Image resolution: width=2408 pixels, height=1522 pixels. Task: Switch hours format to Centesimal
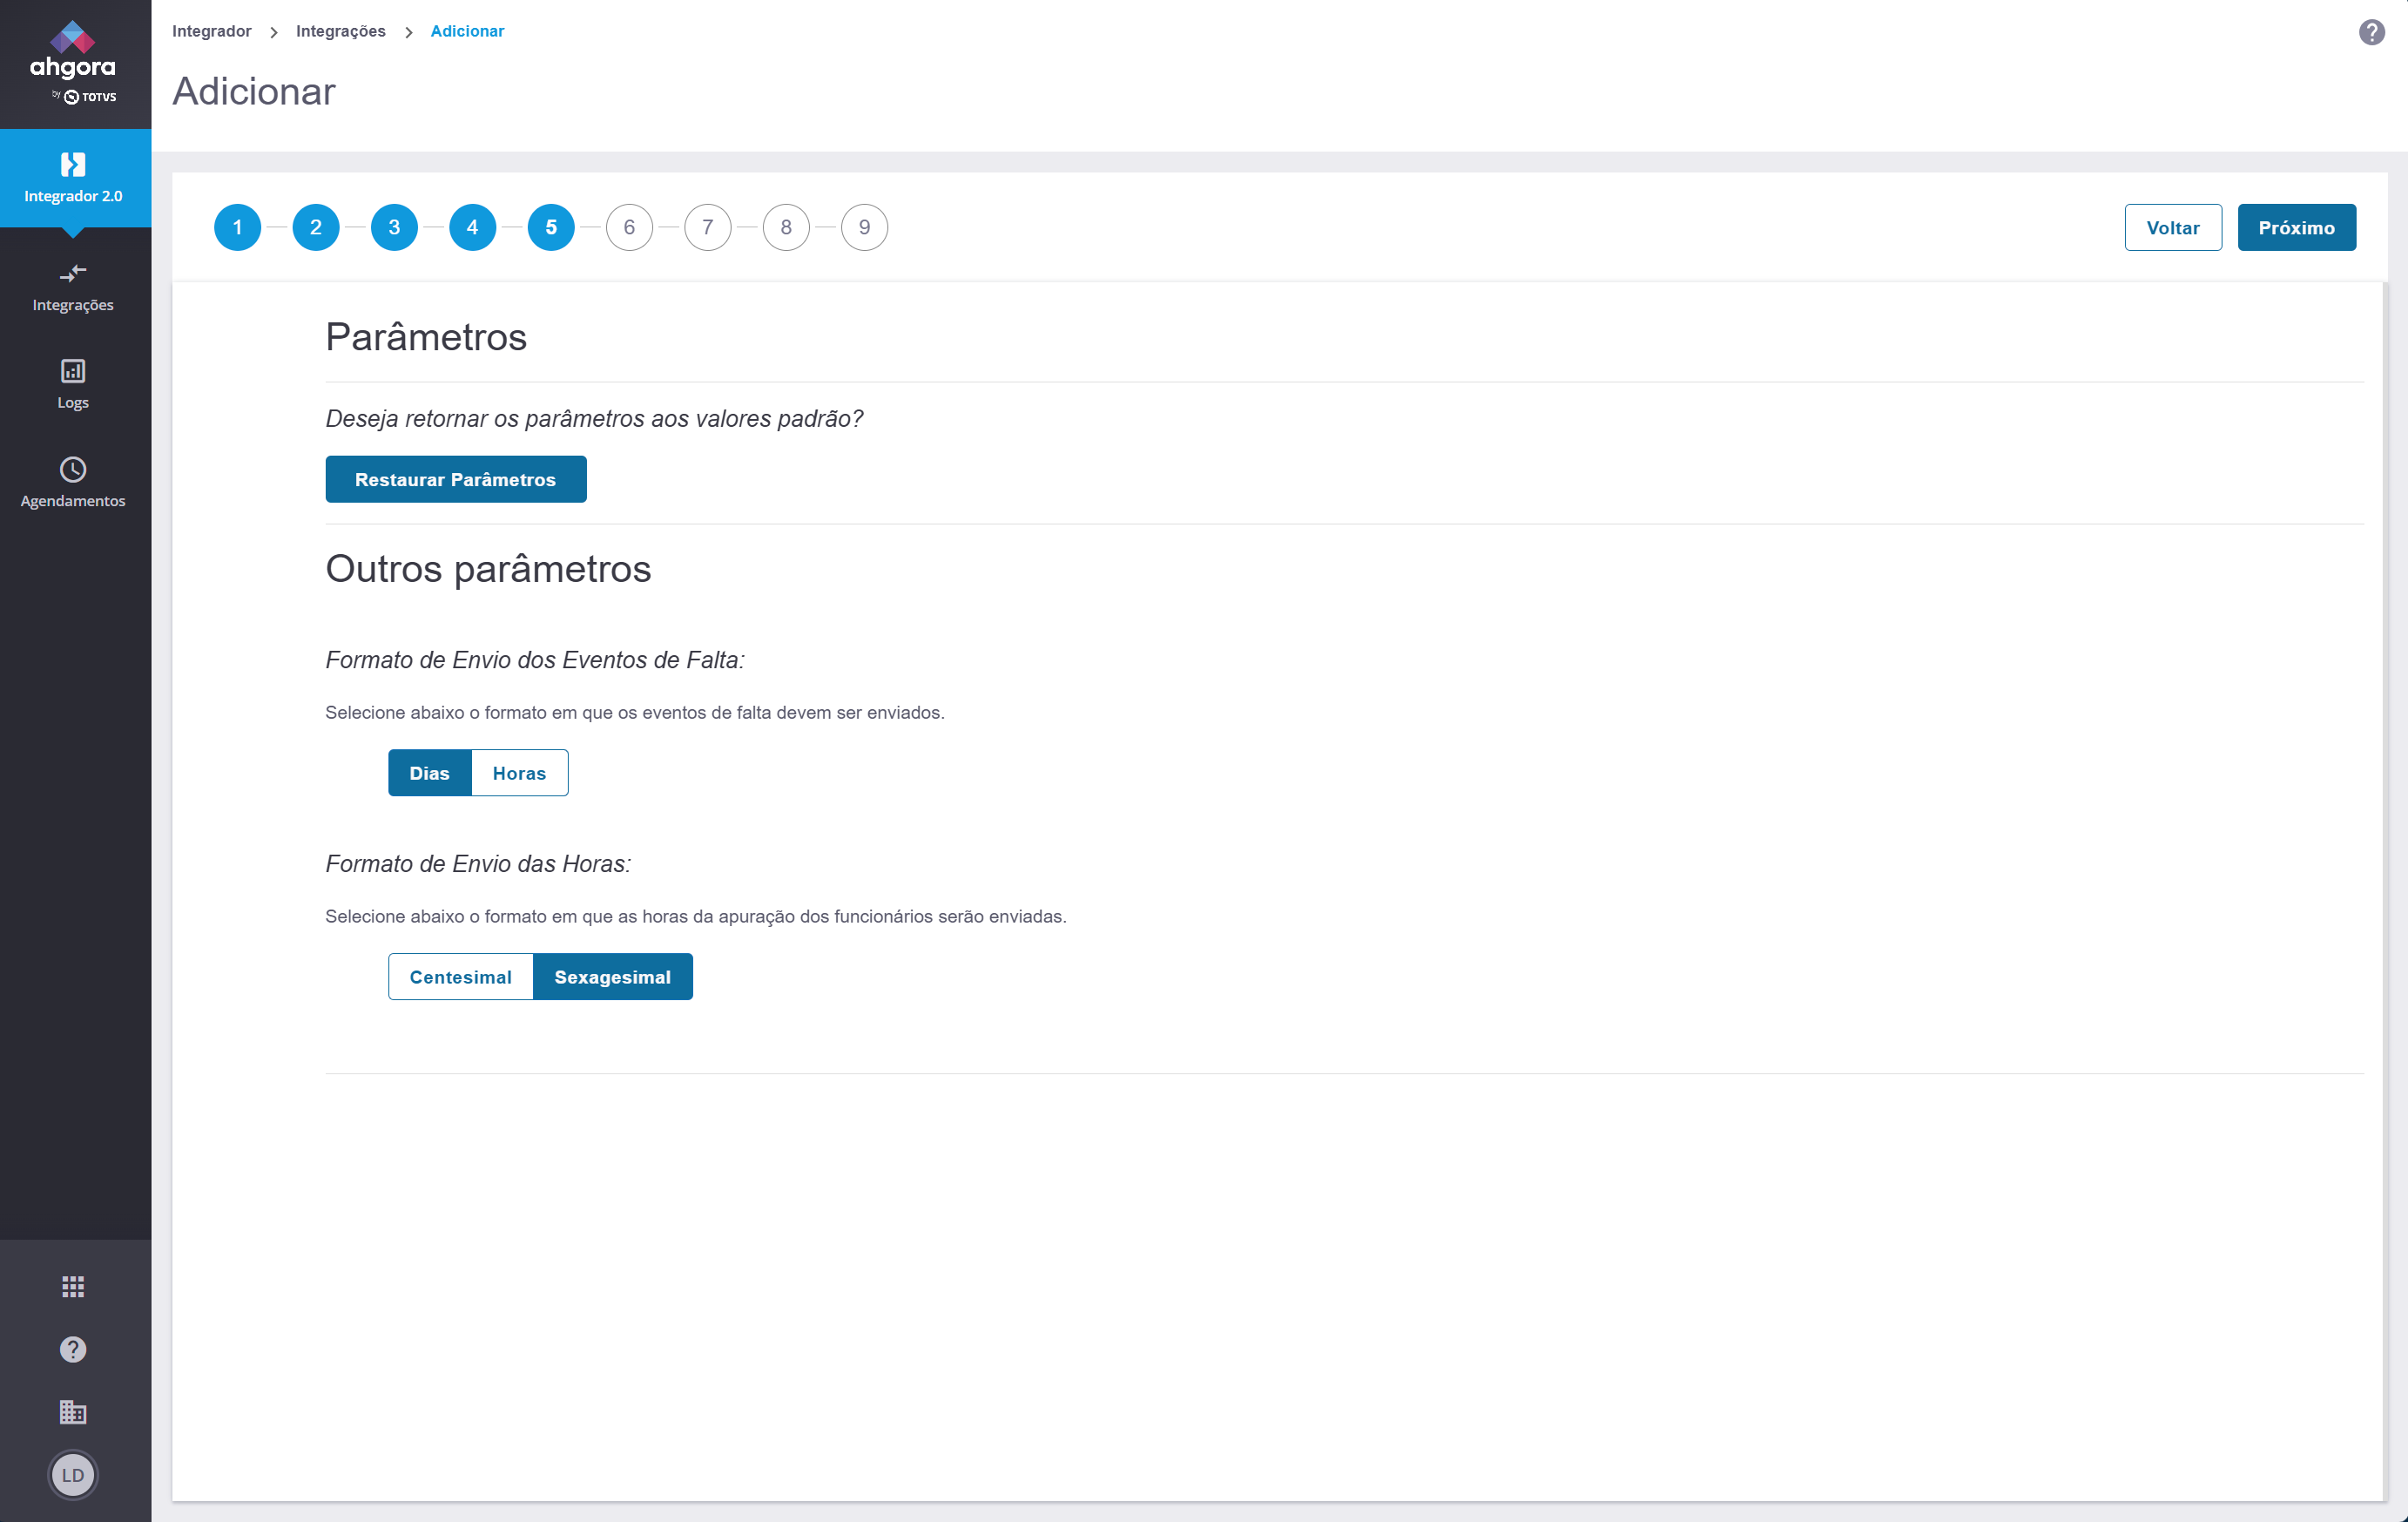(460, 977)
